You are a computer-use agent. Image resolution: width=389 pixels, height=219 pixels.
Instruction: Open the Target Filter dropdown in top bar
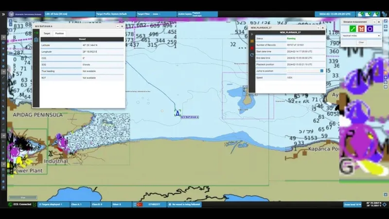coord(156,15)
